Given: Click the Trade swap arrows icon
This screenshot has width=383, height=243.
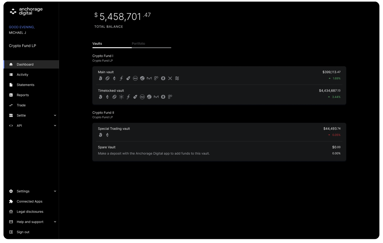Looking at the screenshot, I should [x=11, y=105].
